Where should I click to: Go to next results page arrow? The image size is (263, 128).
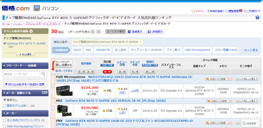(98, 32)
